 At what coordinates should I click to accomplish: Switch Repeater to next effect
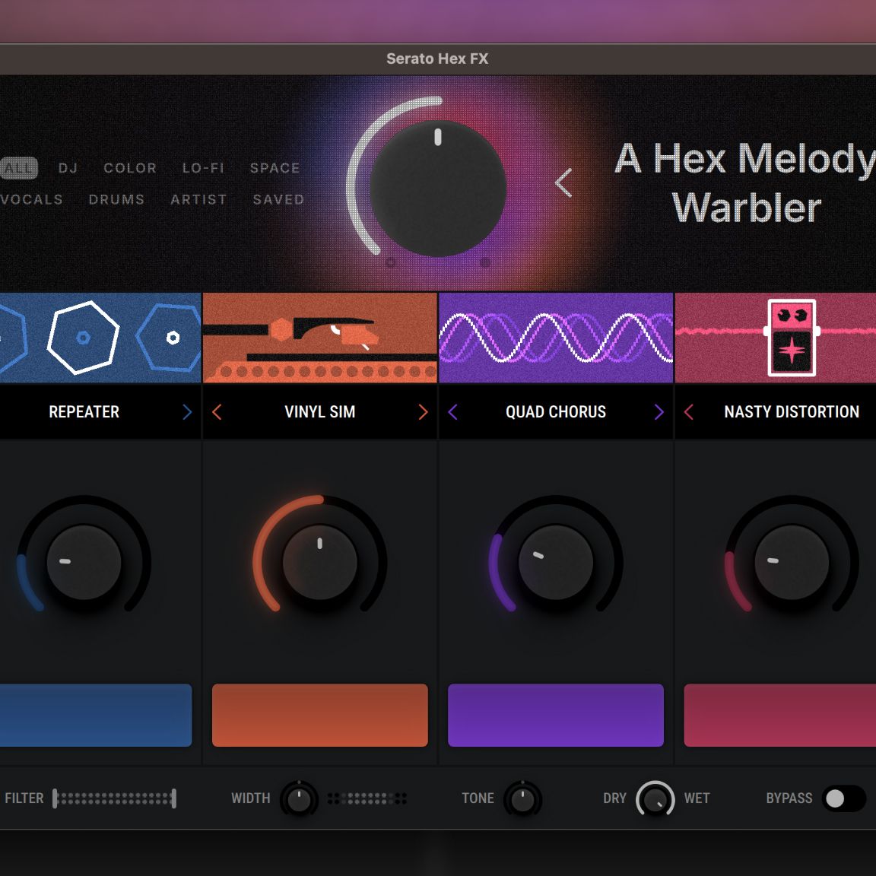pos(187,412)
